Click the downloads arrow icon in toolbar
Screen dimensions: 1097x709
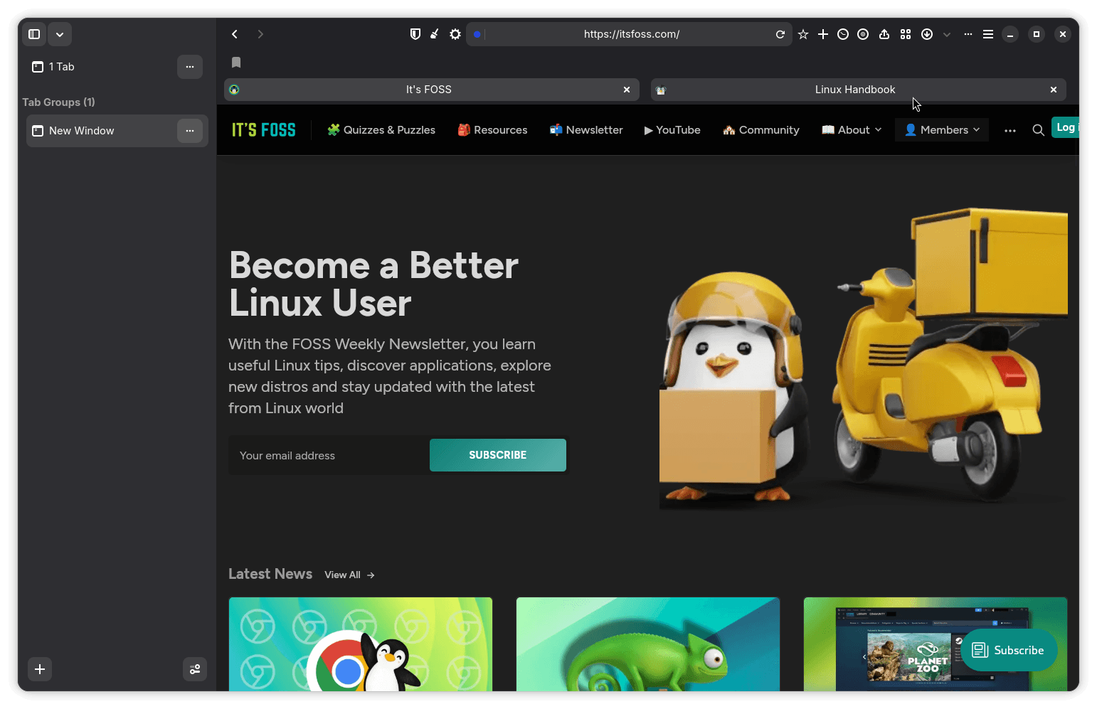[927, 34]
